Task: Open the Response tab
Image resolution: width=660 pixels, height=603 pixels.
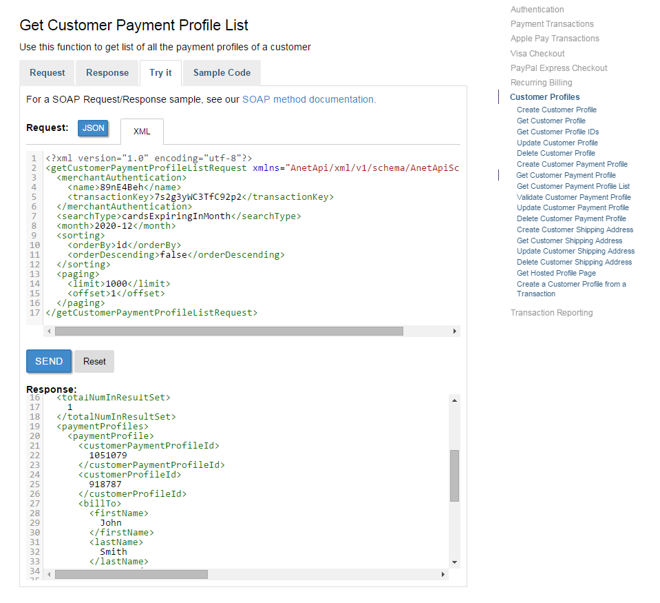Action: pyautogui.click(x=107, y=72)
